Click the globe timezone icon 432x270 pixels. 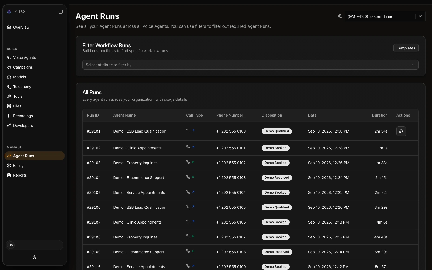(340, 16)
